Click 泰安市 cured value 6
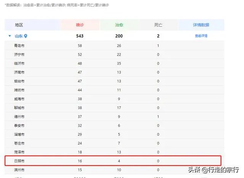Image resolution: width=244 pixels, height=178 pixels. (x=119, y=125)
